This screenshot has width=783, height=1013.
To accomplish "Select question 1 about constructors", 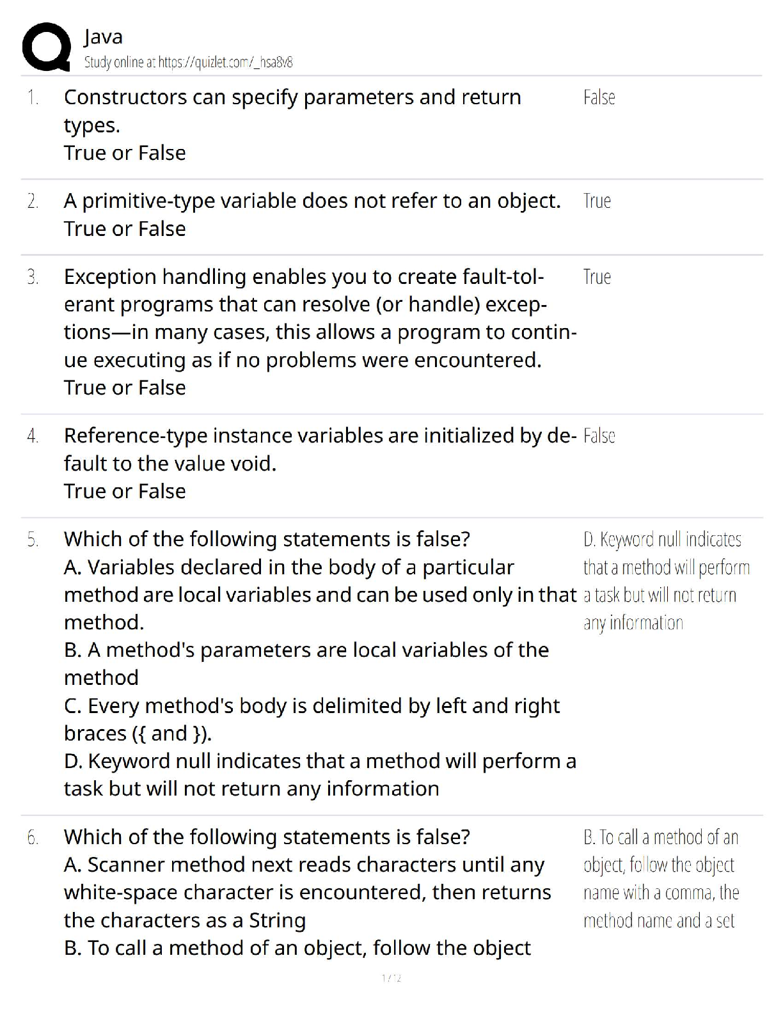I will (292, 125).
